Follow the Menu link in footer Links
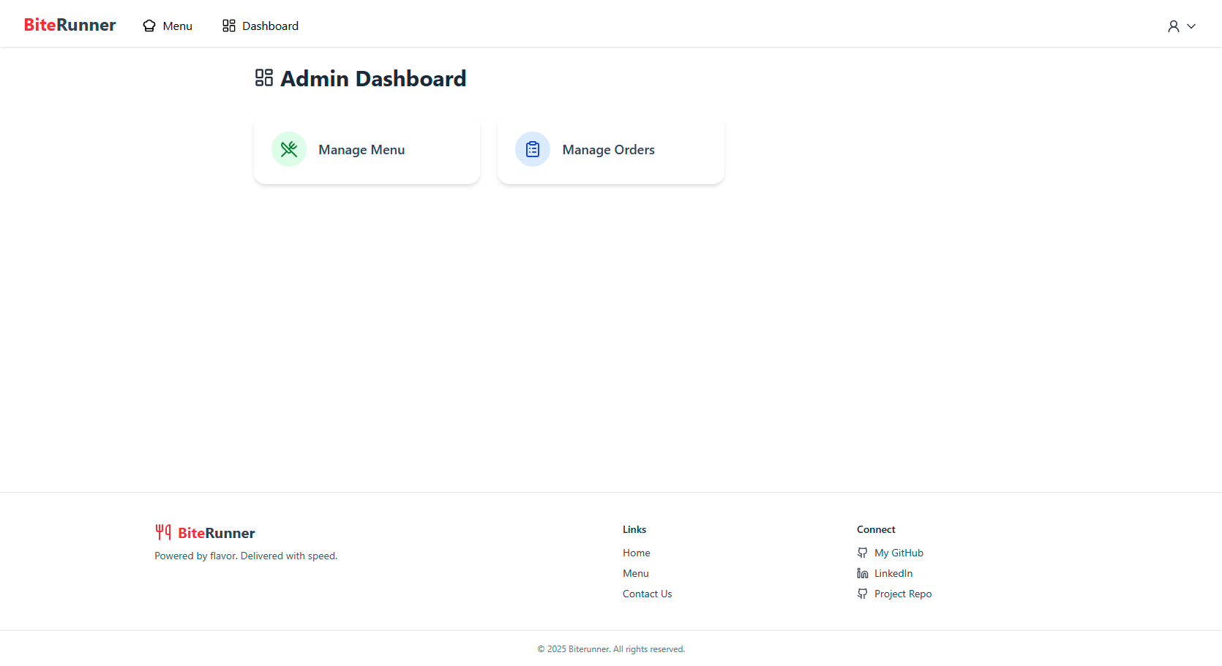The width and height of the screenshot is (1222, 666). point(636,573)
